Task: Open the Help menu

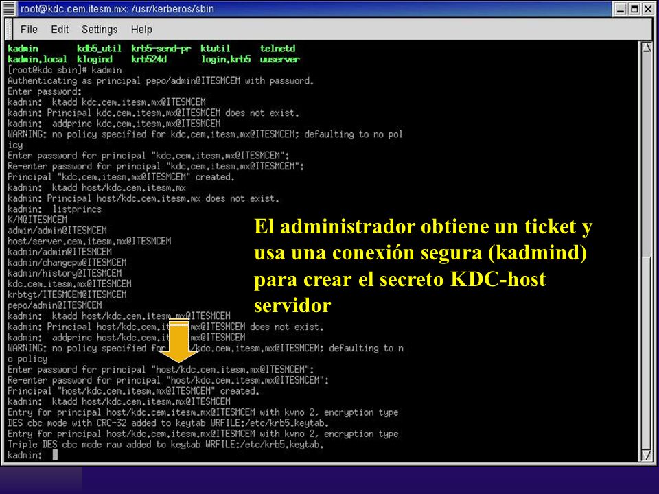Action: [x=141, y=30]
